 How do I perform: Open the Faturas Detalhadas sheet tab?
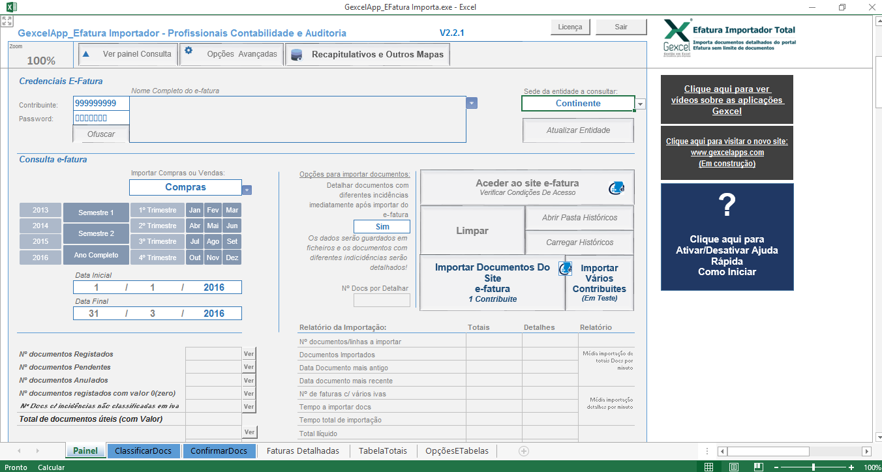(303, 450)
